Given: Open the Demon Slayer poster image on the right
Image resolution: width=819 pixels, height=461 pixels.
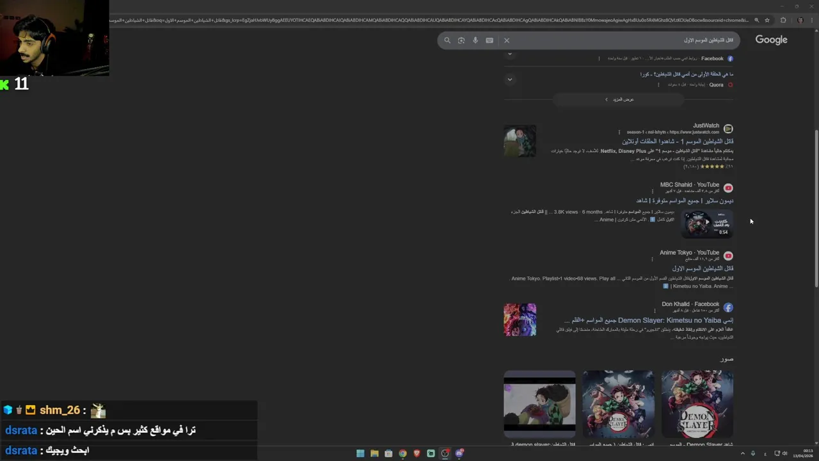Looking at the screenshot, I should 697,404.
